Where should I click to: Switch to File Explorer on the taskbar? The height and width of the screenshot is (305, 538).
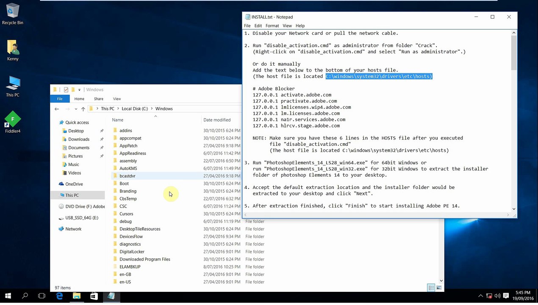pos(77,296)
